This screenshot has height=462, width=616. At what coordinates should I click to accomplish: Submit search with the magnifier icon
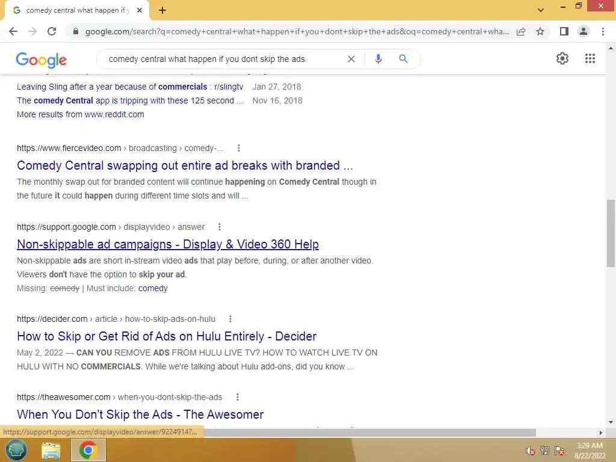coord(403,59)
